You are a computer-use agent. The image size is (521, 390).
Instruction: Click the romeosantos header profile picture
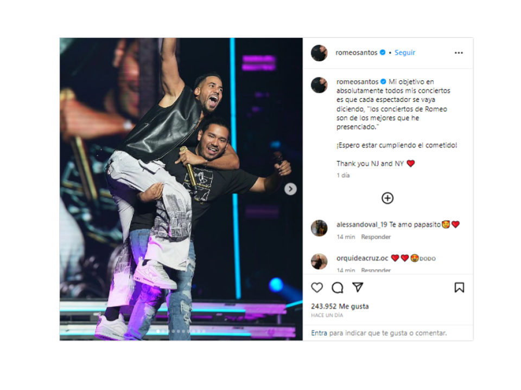(x=319, y=53)
